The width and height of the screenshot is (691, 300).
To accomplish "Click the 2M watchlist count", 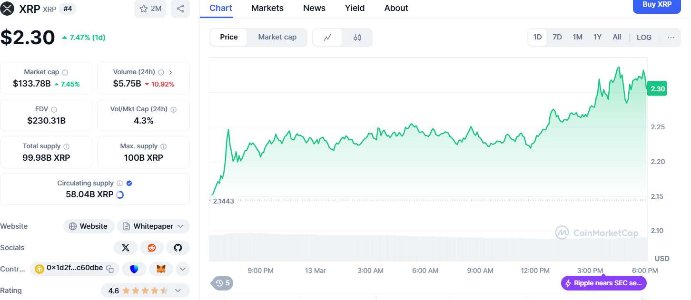I will pos(156,9).
